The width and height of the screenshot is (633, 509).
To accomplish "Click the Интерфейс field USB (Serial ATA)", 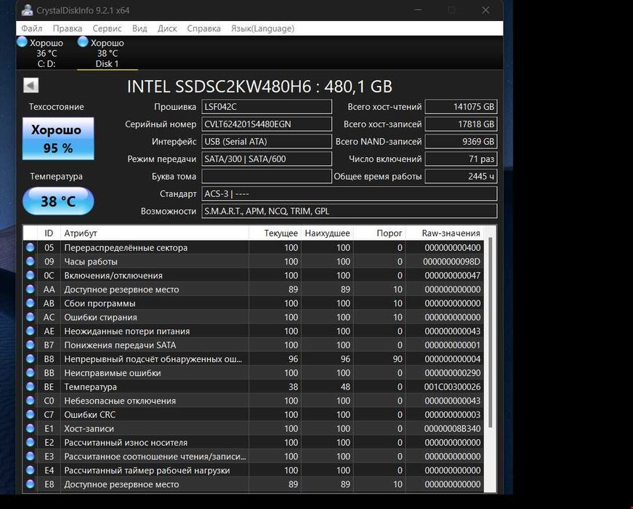I will (x=267, y=141).
